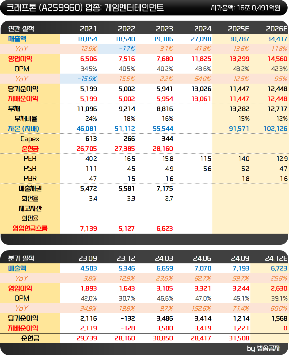Screen dimensions: 289x355
Task: Click quarterly 순현금 value 29,739
Action: [x=87, y=338]
